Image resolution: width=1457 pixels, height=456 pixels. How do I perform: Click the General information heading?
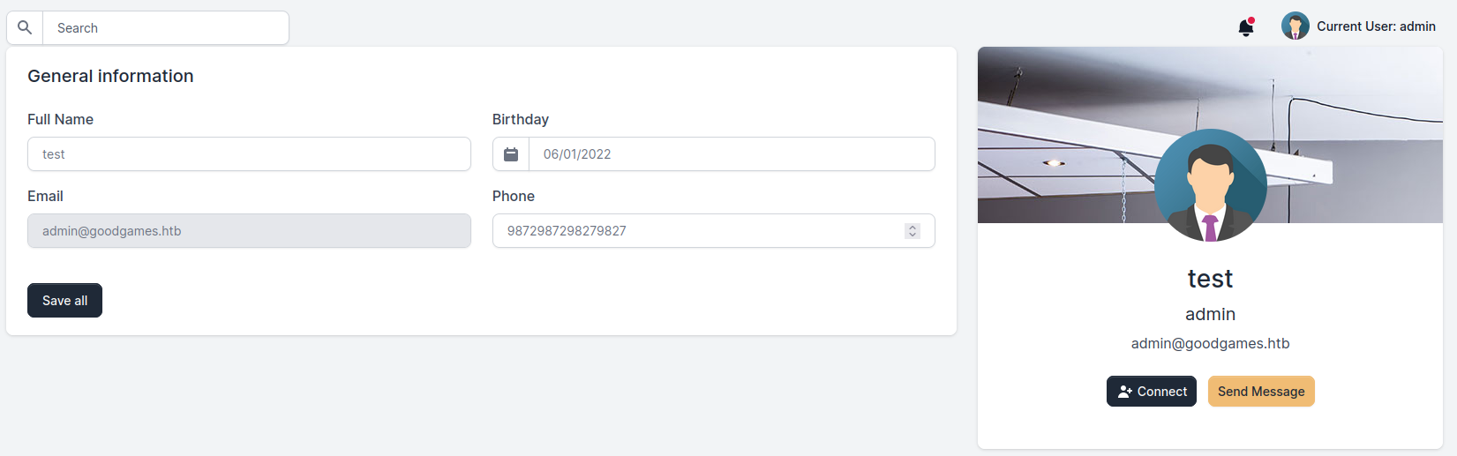coord(110,77)
